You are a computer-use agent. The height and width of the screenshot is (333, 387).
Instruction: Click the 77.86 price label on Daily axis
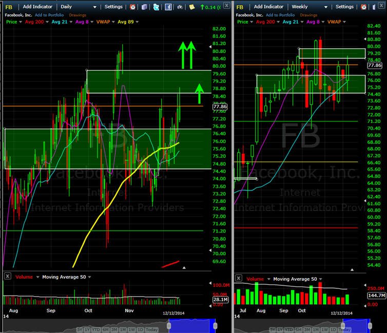click(x=220, y=107)
